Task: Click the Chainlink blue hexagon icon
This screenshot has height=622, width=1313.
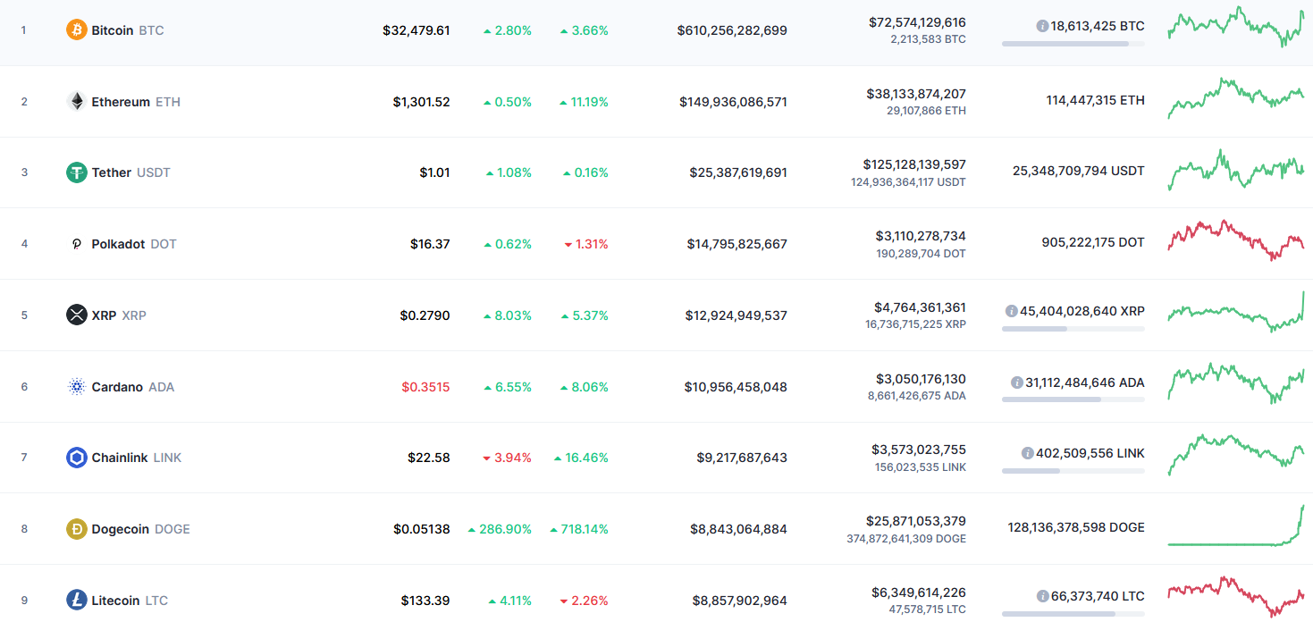Action: [x=77, y=458]
